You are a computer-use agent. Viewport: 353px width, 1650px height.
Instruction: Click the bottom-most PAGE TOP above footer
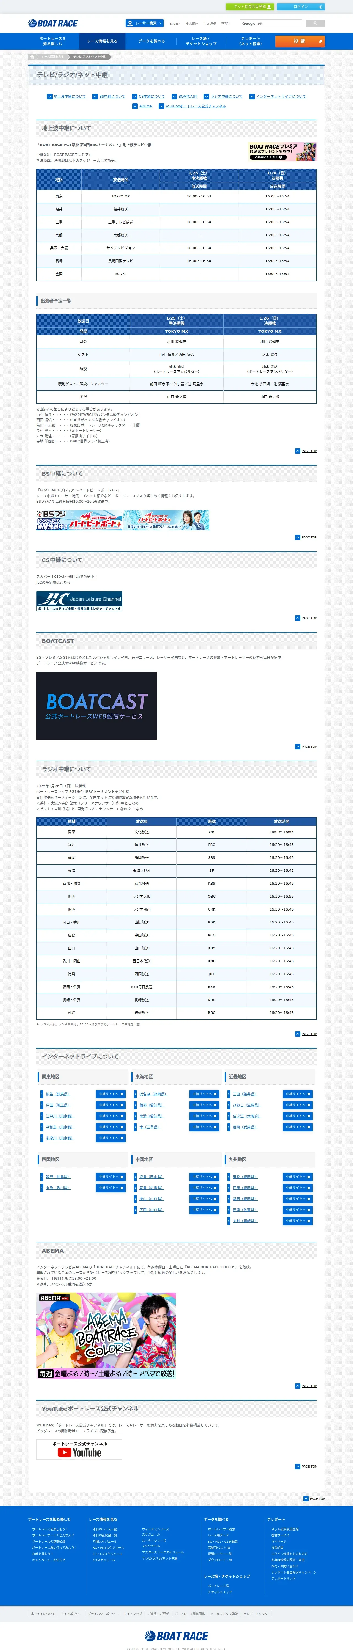(314, 1498)
